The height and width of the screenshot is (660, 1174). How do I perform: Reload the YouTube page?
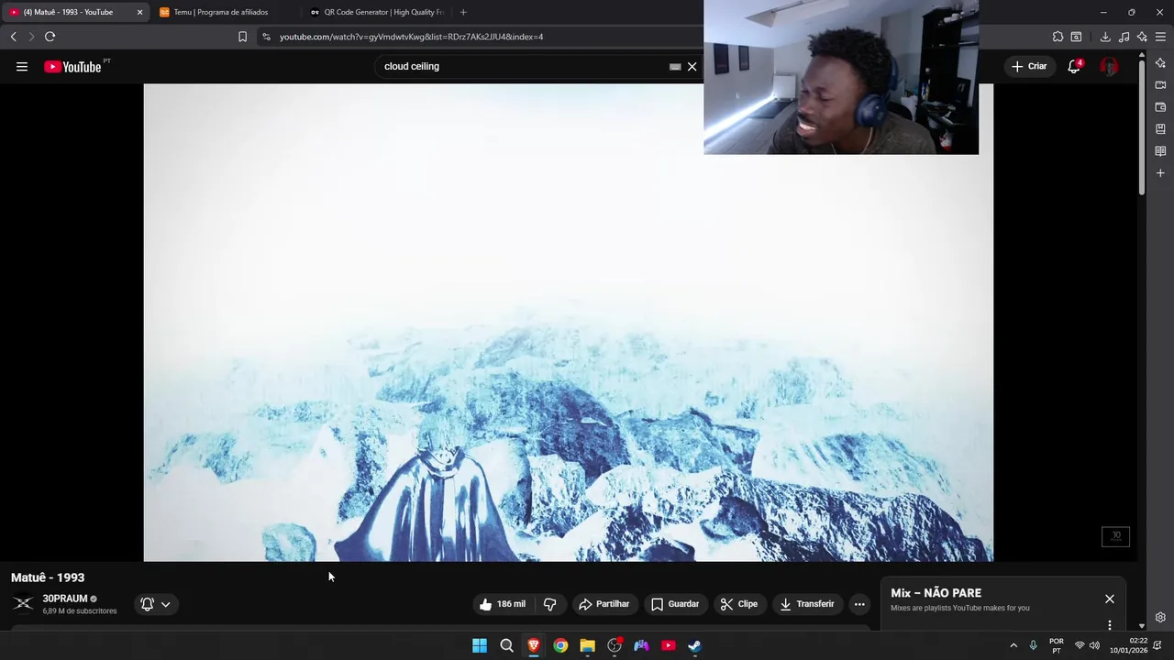(x=50, y=37)
